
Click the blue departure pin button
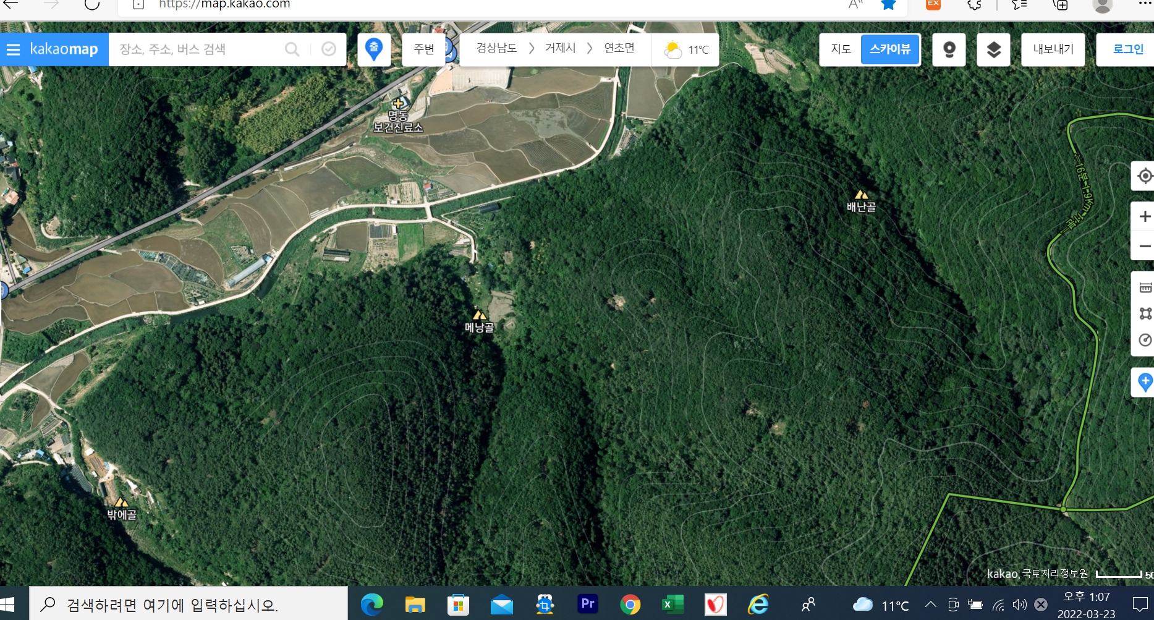(374, 49)
